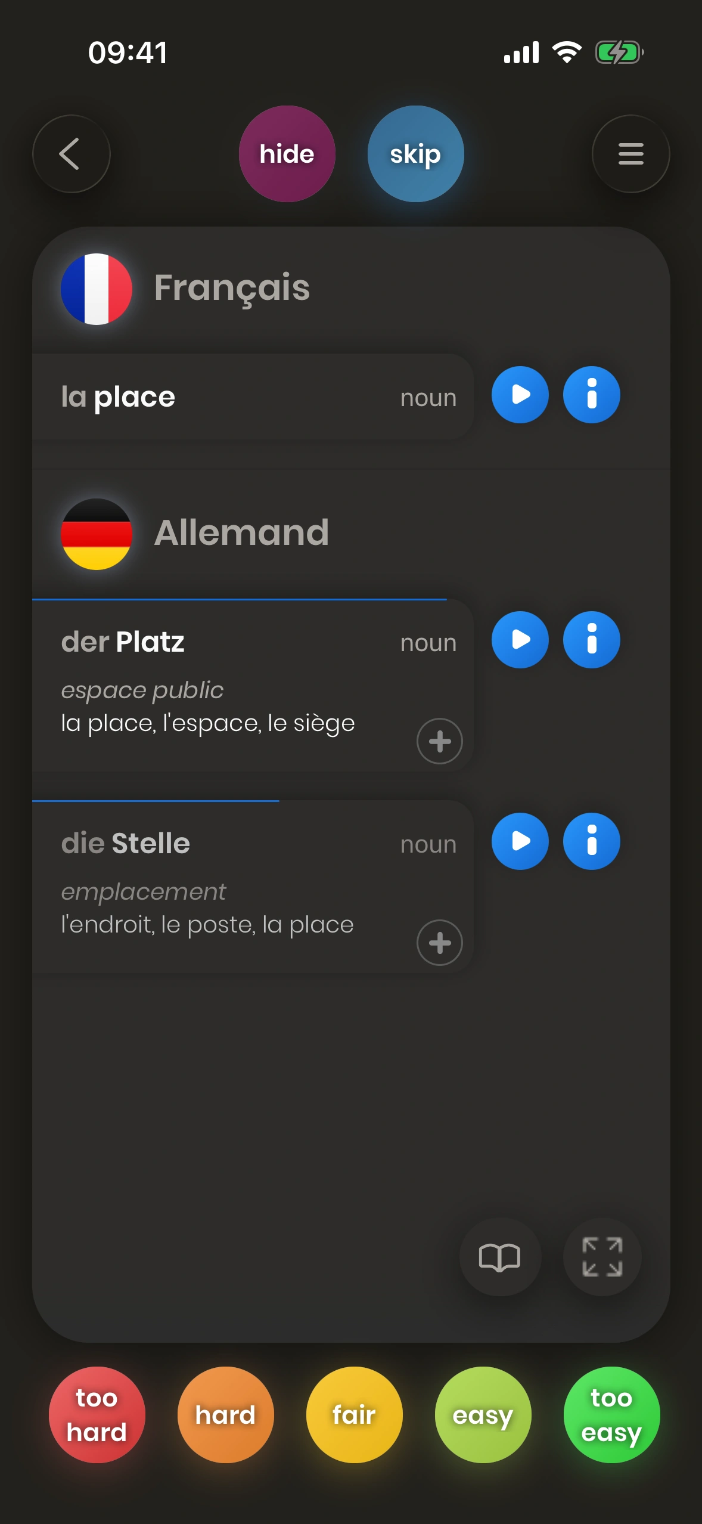Tap the Allemand language header
This screenshot has width=702, height=1524.
click(241, 532)
